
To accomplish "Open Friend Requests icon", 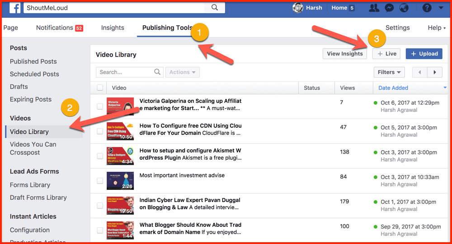I will pyautogui.click(x=374, y=8).
